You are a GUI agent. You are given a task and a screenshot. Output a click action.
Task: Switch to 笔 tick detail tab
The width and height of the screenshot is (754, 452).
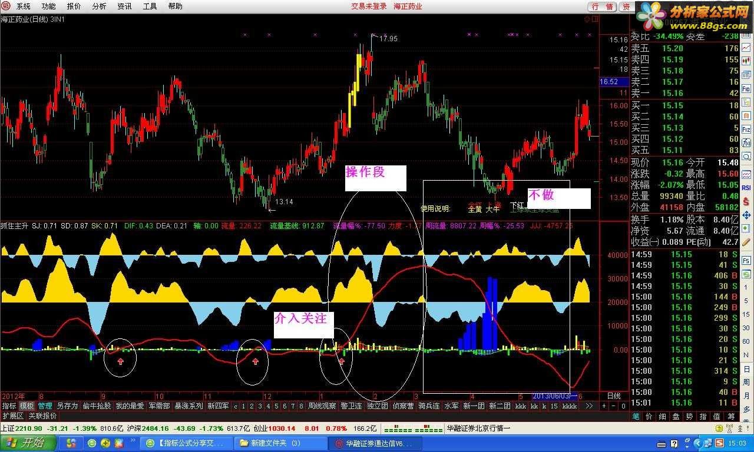[636, 416]
